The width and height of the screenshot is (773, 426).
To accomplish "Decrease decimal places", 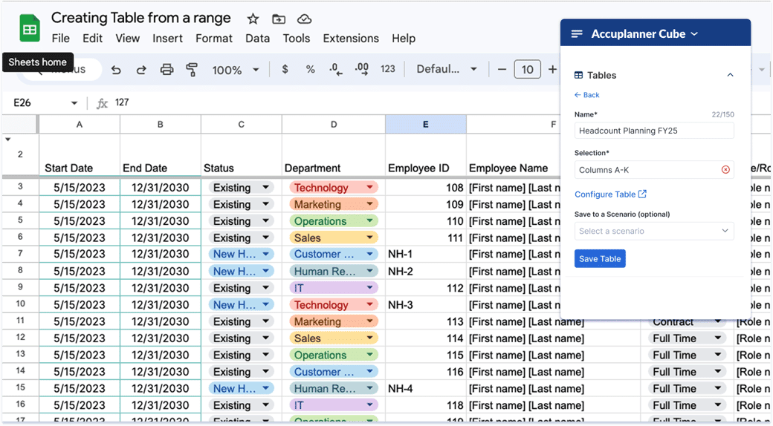I will [x=336, y=70].
